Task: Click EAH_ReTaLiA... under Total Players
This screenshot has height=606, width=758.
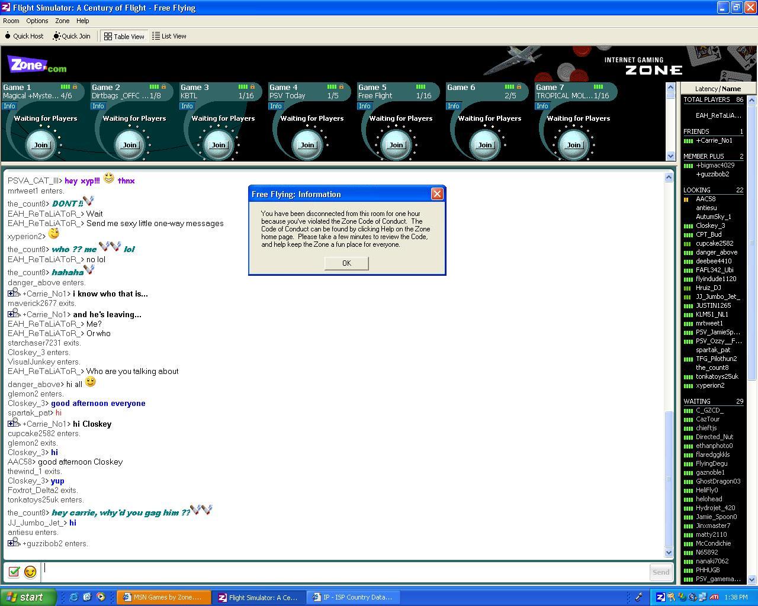Action: (718, 115)
